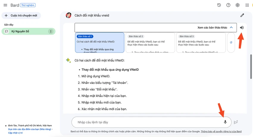Viewport: 253px width, 137px height.
Task: Open Thông báo về quyền riêng tư của Bard
Action: [221, 132]
